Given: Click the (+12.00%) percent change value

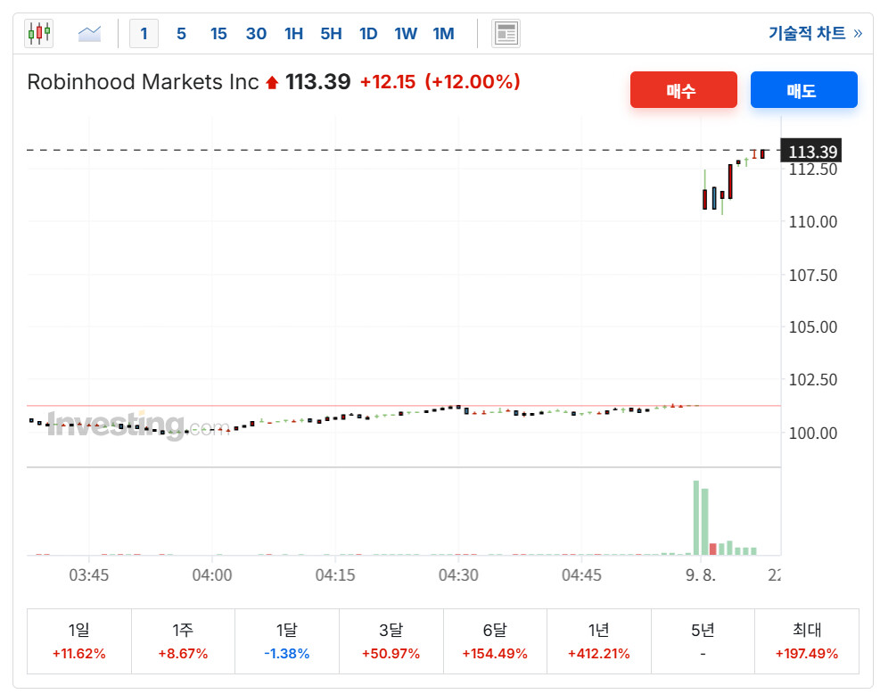Looking at the screenshot, I should (473, 82).
